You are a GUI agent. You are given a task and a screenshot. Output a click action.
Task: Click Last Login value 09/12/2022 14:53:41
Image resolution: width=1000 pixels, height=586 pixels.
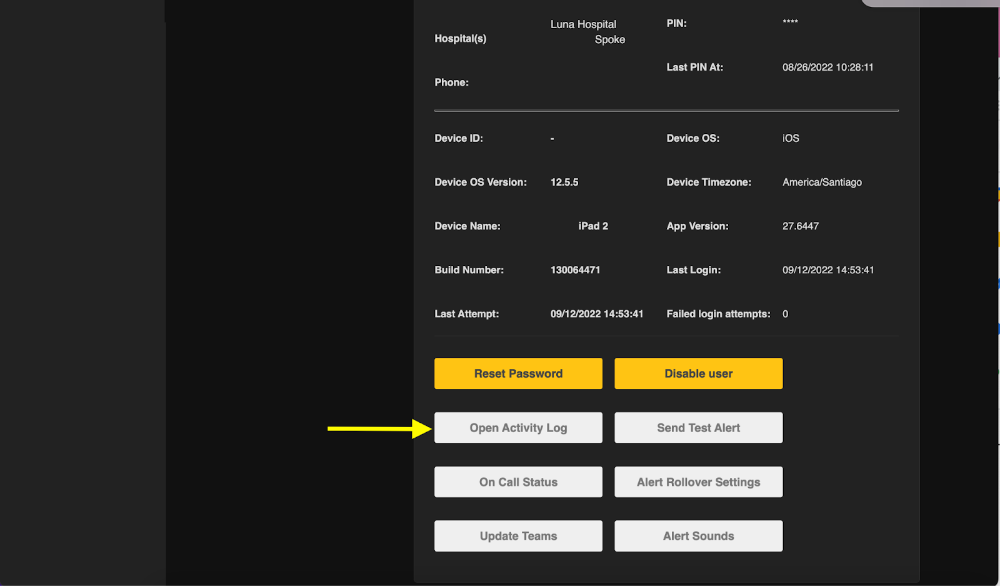click(828, 270)
